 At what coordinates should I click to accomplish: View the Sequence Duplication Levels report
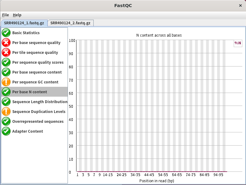point(34,111)
